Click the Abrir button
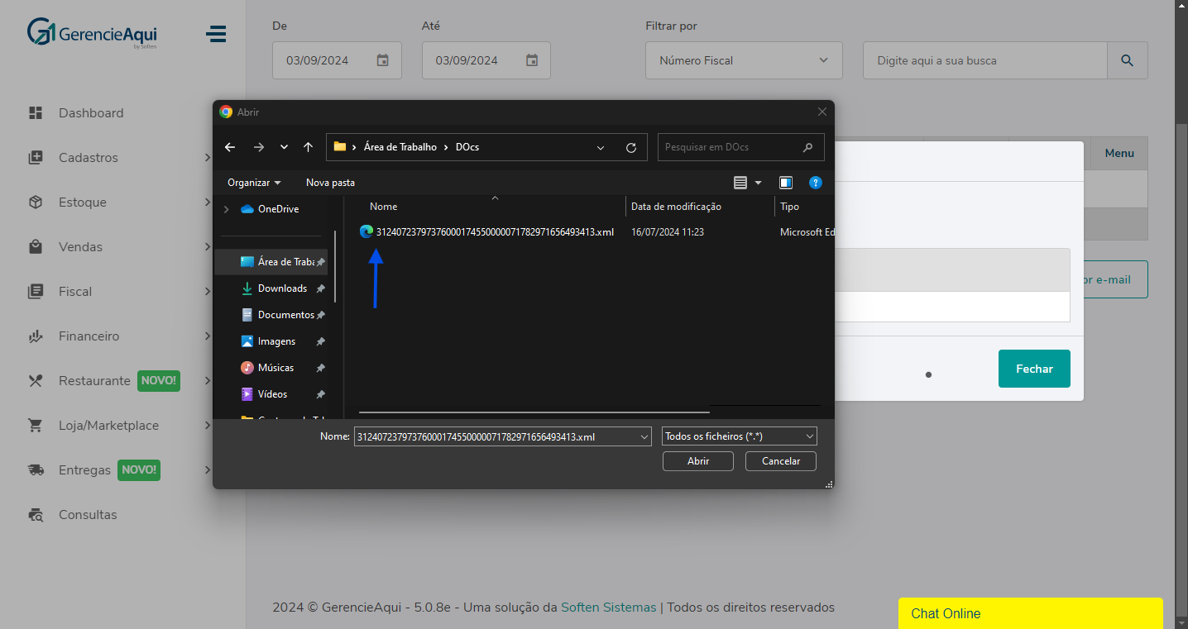Image resolution: width=1188 pixels, height=629 pixels. [x=698, y=461]
